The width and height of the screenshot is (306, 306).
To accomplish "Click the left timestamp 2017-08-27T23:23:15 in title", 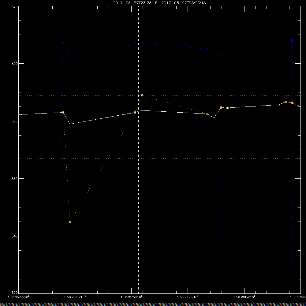I will point(135,3).
